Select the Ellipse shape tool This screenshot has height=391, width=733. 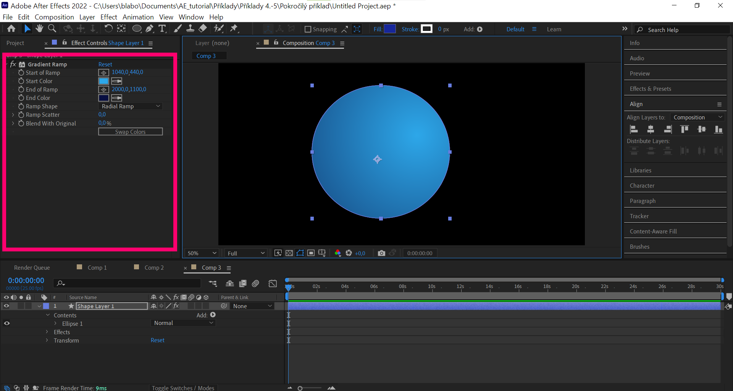coord(137,29)
